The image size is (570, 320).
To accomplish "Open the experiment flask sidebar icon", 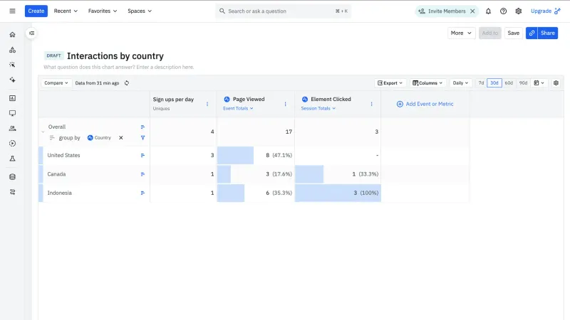I will tap(12, 159).
